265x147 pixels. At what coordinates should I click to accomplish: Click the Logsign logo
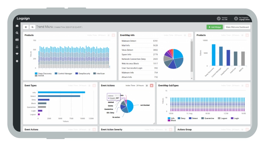point(23,18)
